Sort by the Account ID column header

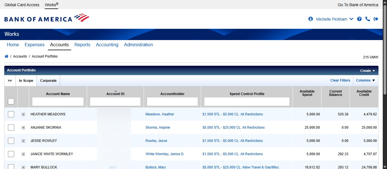[115, 94]
